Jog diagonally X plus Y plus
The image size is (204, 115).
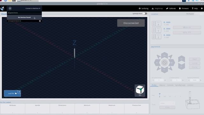170,57
